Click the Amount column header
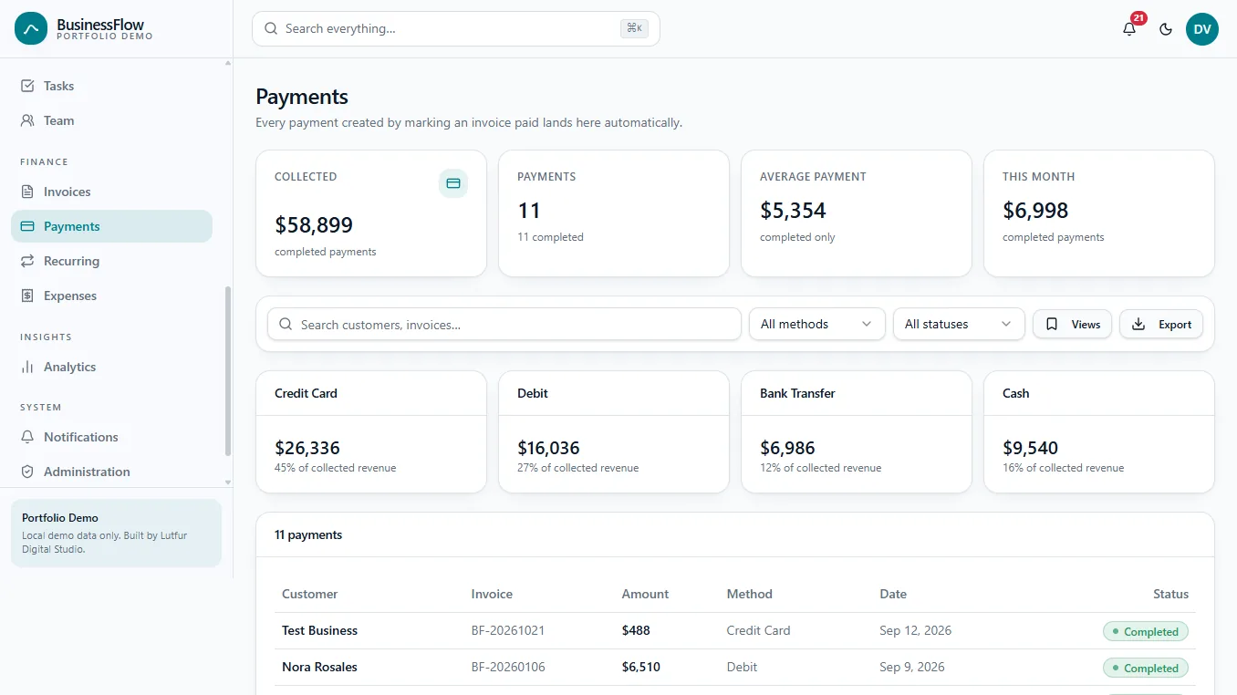This screenshot has height=695, width=1237. [645, 594]
